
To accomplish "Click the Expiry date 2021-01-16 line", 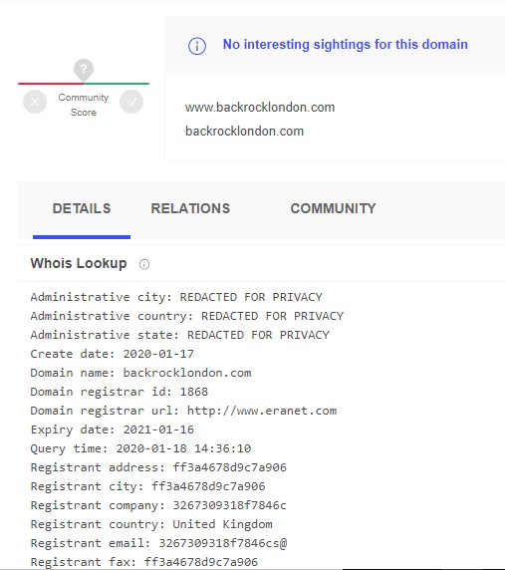I will tap(113, 429).
